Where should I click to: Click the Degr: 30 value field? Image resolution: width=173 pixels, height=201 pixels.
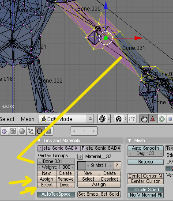coord(146,154)
